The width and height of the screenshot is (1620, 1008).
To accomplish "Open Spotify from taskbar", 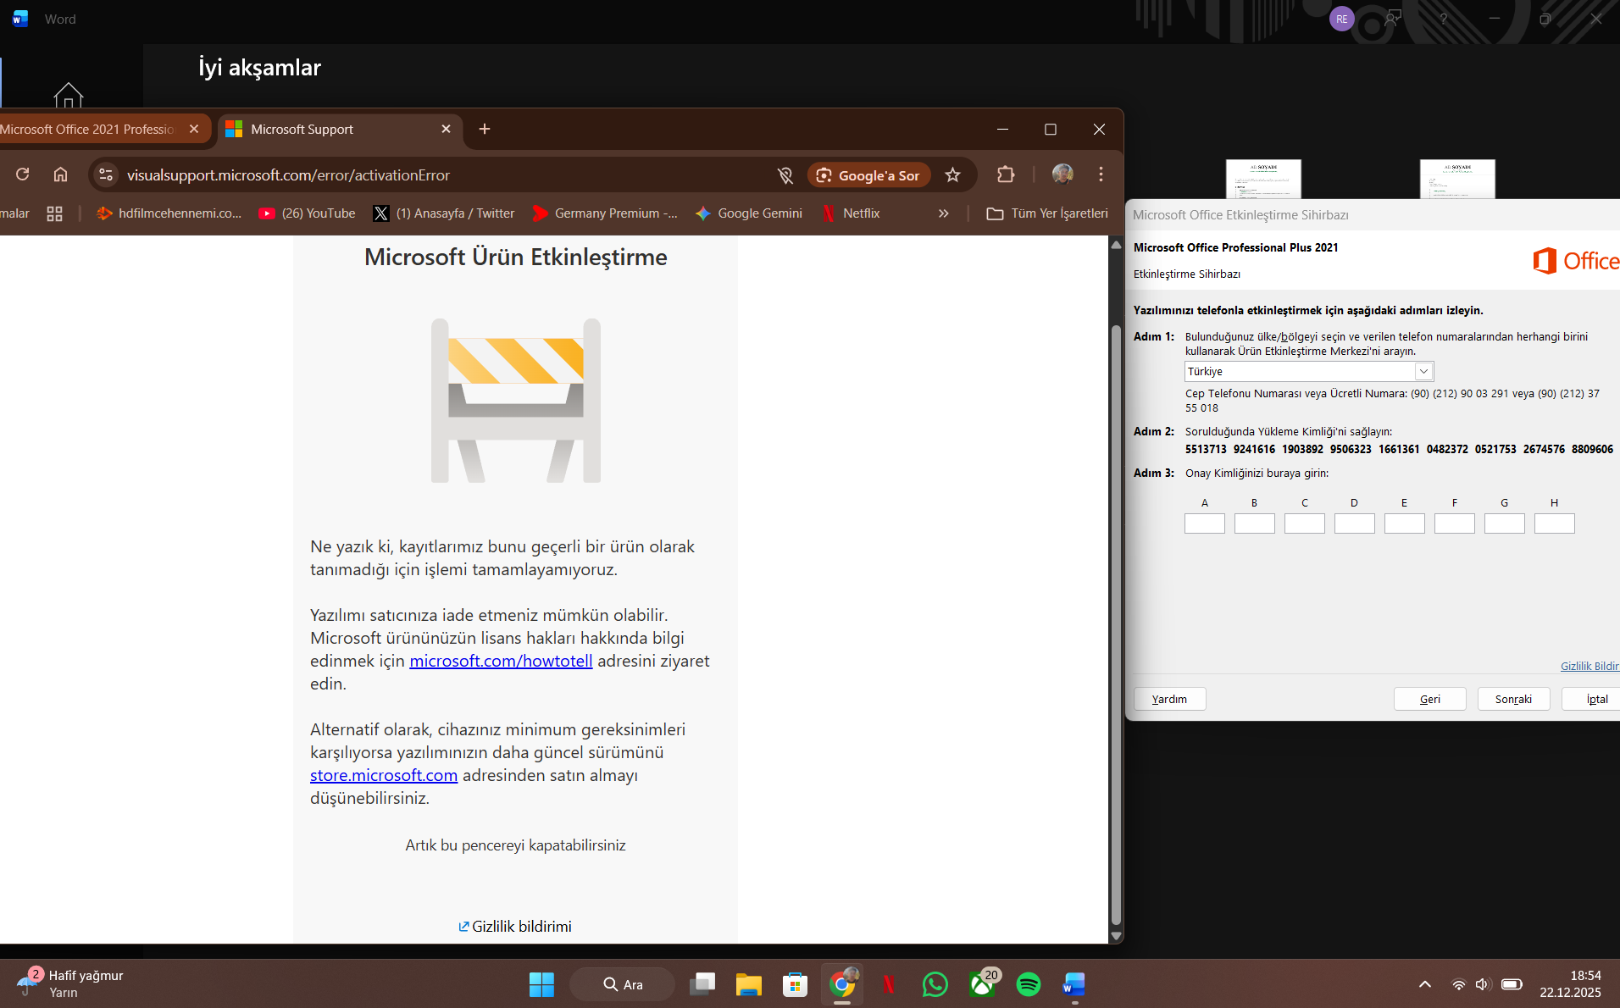I will (x=1029, y=984).
